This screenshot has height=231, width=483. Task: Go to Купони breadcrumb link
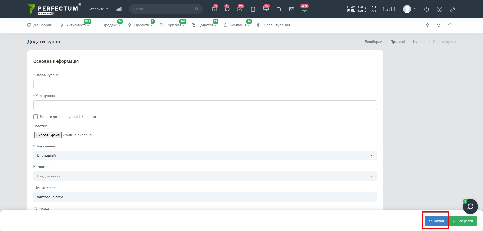click(x=419, y=42)
